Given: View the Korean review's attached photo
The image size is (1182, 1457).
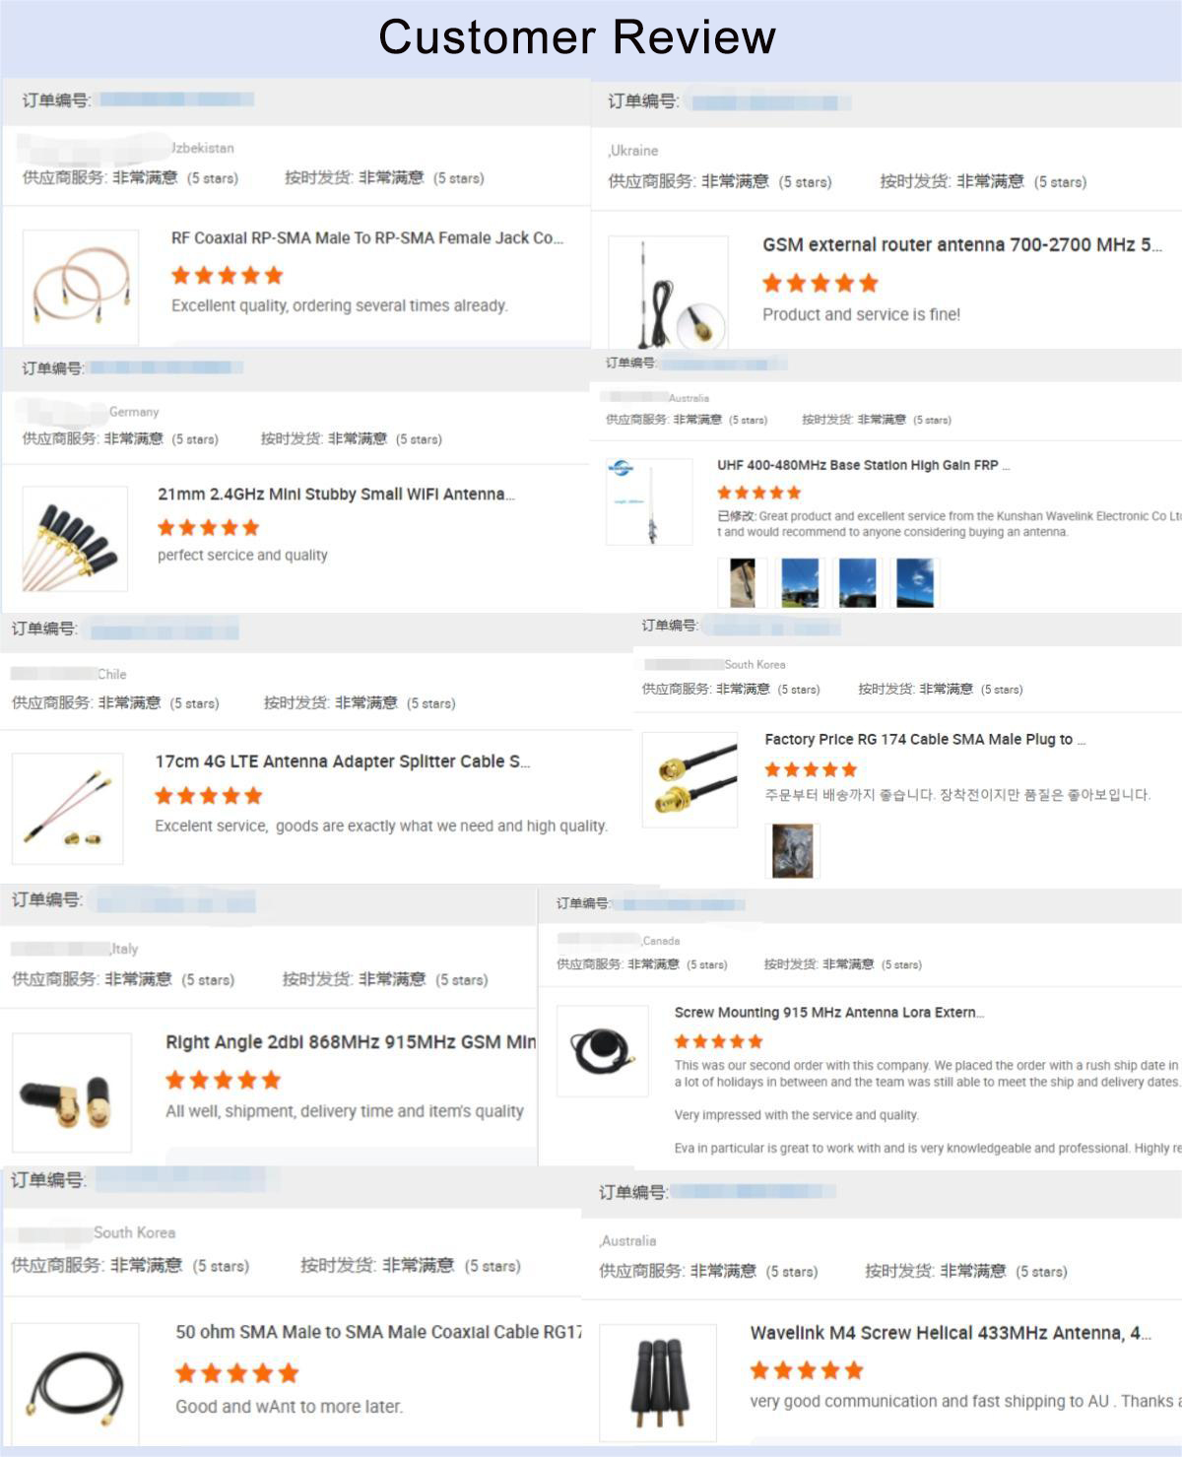Looking at the screenshot, I should tap(792, 851).
